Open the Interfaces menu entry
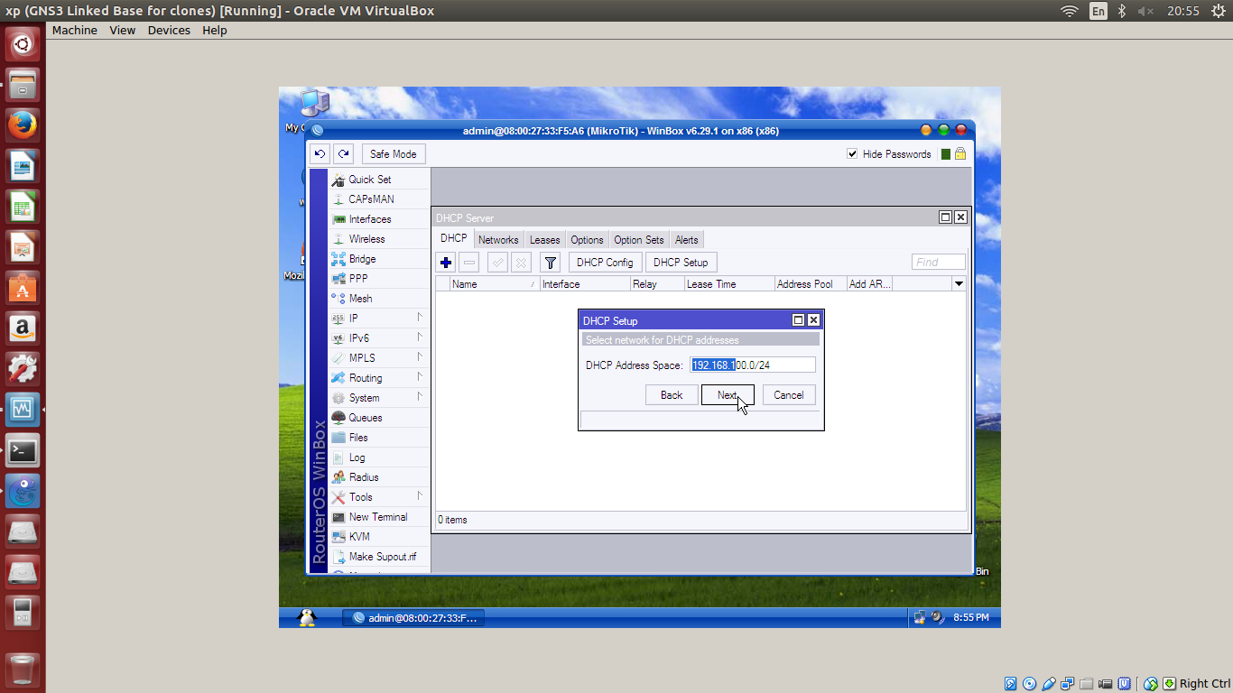Image resolution: width=1233 pixels, height=693 pixels. click(x=379, y=219)
